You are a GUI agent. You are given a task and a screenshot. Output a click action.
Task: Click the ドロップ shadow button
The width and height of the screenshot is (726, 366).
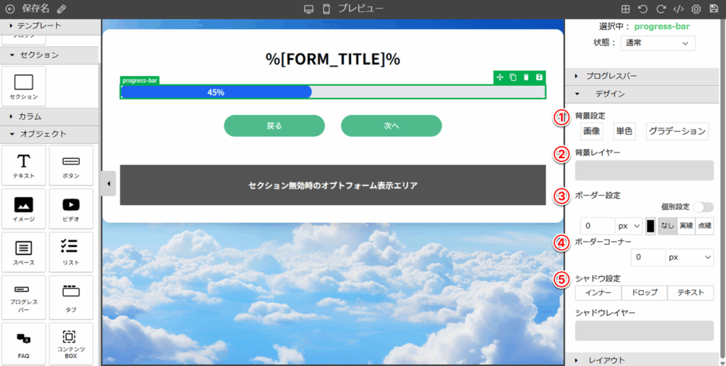point(644,293)
